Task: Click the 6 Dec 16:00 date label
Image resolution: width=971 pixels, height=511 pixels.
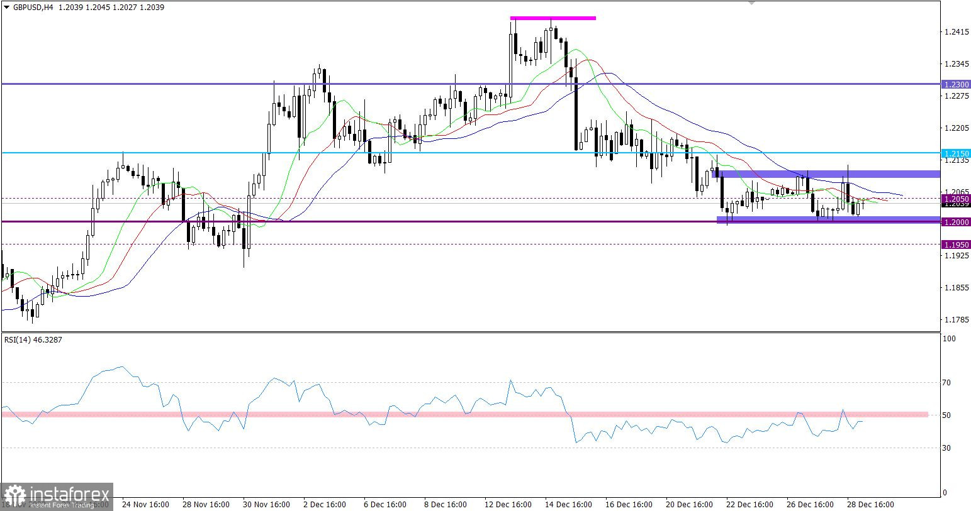Action: (x=385, y=504)
